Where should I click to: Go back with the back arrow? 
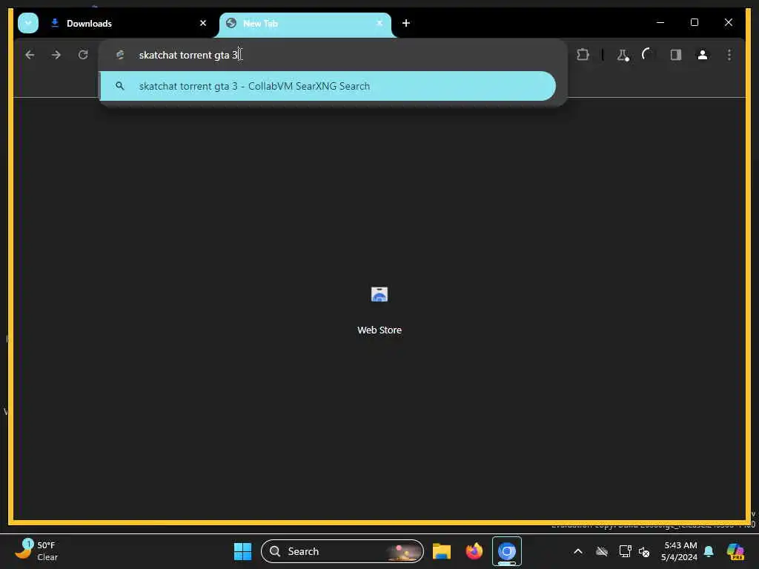tap(30, 55)
